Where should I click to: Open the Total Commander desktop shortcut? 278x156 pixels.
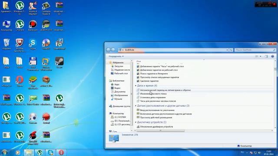[x=33, y=64]
